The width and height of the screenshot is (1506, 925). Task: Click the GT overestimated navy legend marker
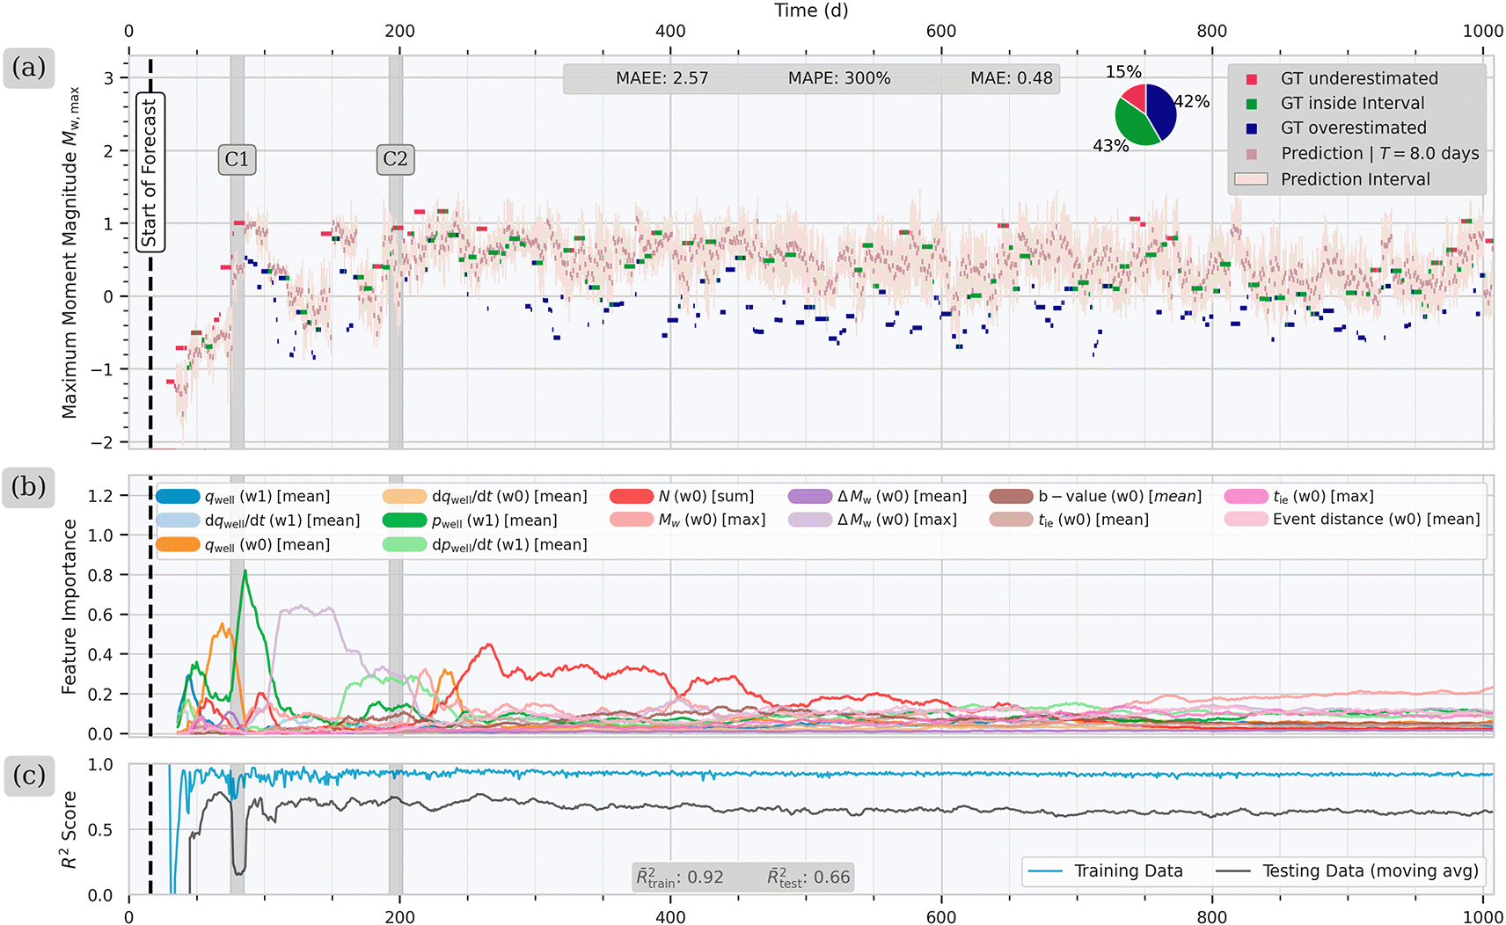coord(1251,128)
